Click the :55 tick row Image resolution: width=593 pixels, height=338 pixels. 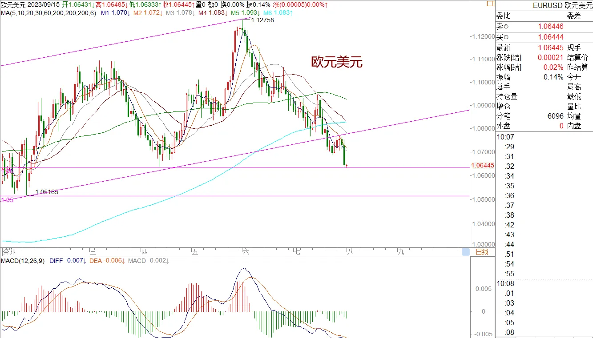pyautogui.click(x=509, y=274)
